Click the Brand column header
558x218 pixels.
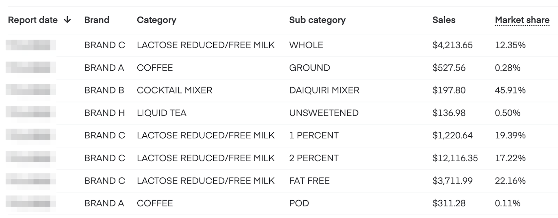(x=97, y=20)
